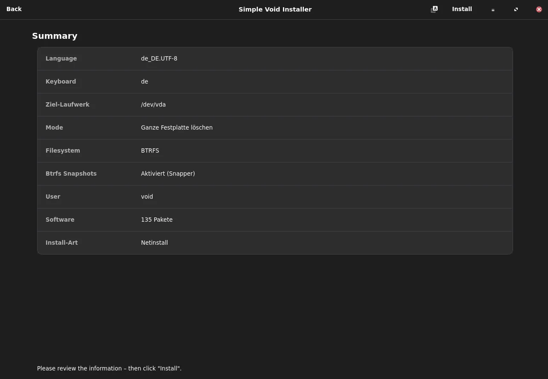Click the Software 135 Pakete row
This screenshot has width=548, height=379.
[x=275, y=220]
